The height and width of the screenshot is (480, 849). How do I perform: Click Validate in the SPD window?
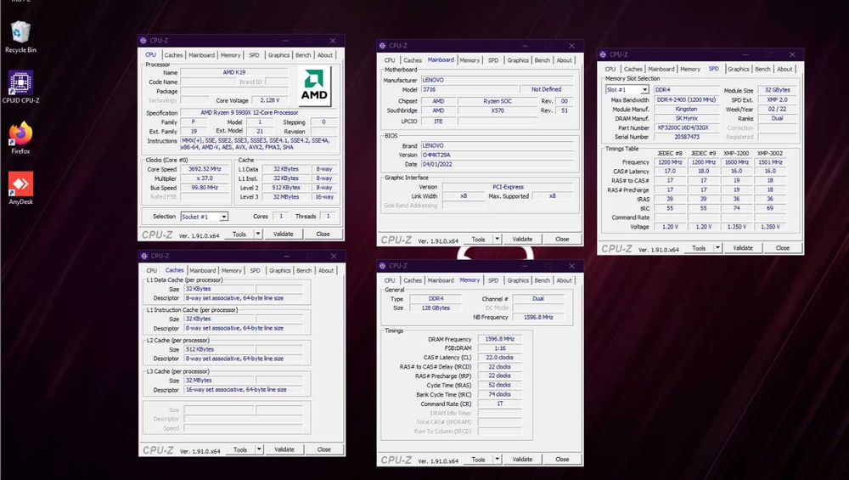pos(743,248)
